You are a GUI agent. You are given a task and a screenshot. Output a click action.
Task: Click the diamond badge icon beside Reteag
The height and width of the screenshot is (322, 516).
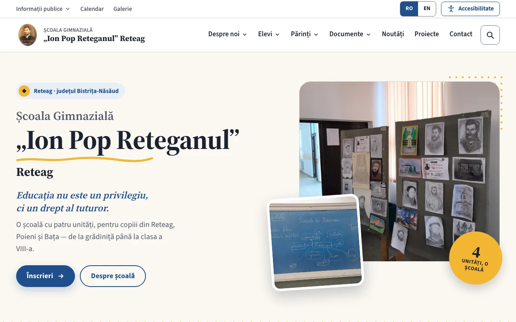pyautogui.click(x=24, y=91)
